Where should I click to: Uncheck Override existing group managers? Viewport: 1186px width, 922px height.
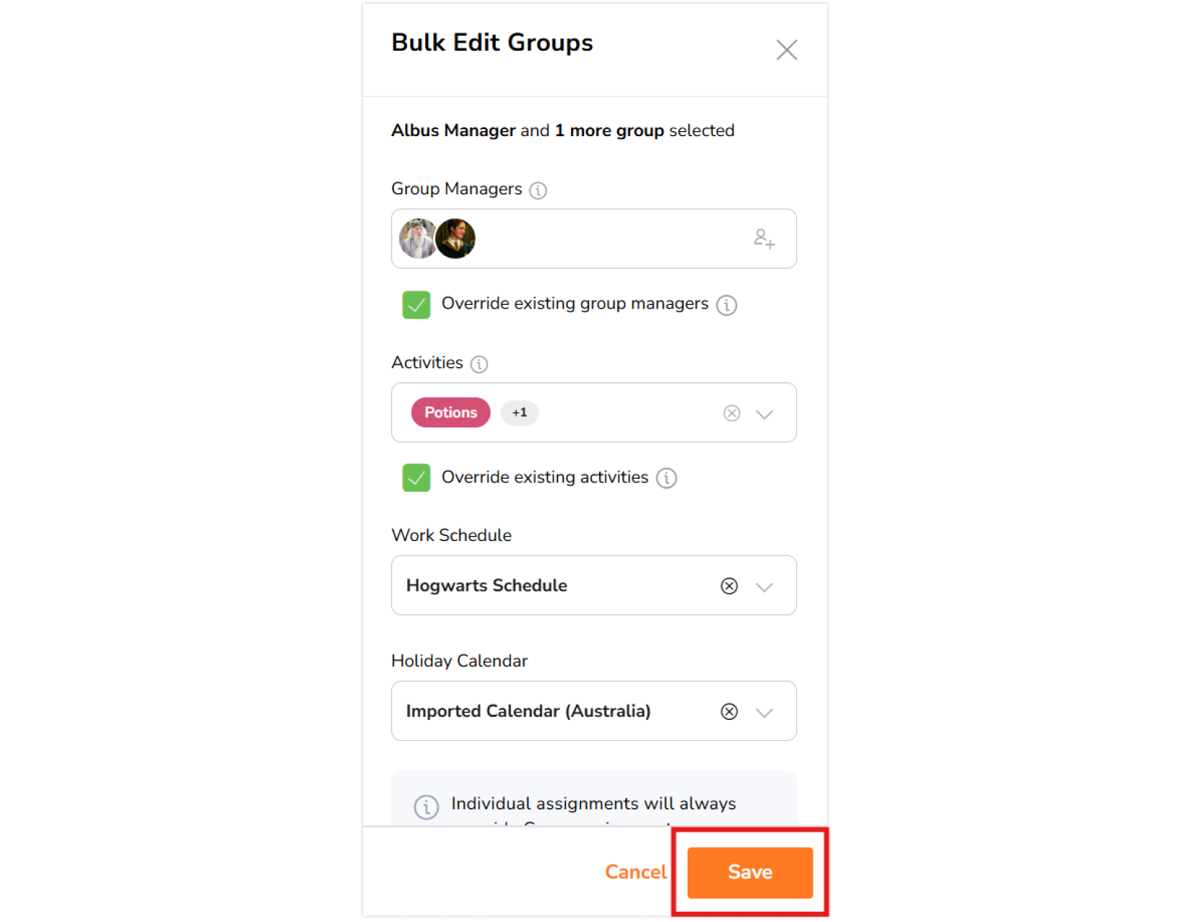pyautogui.click(x=416, y=305)
